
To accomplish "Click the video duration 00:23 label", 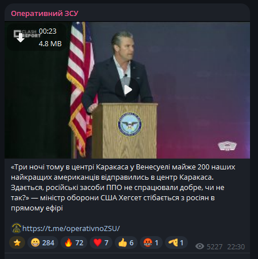I will (47, 31).
